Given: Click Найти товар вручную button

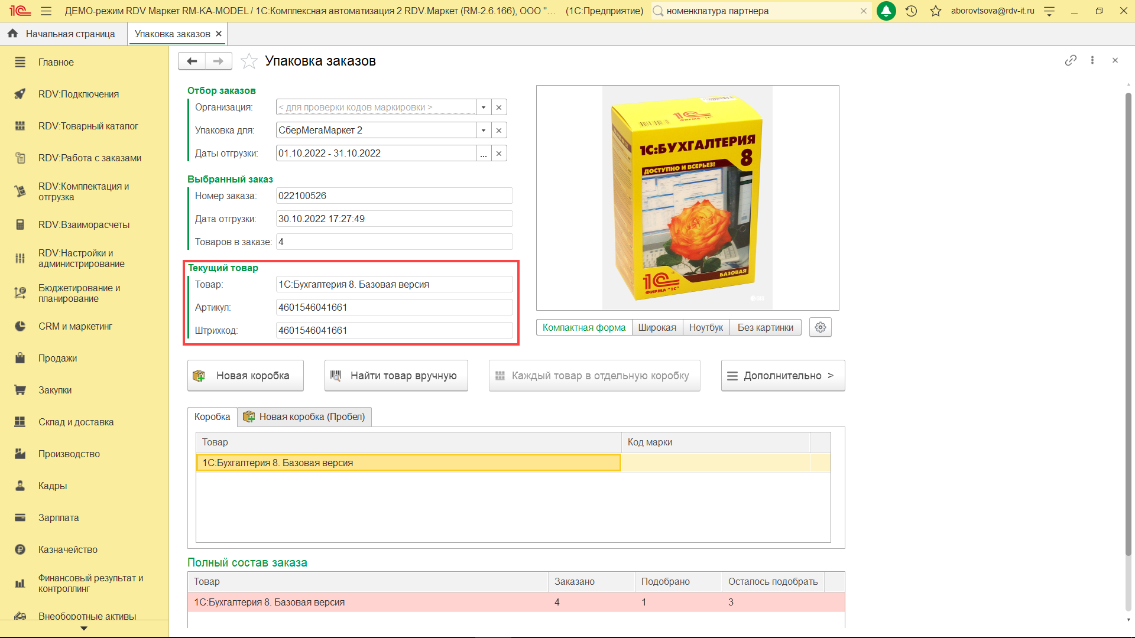Looking at the screenshot, I should pyautogui.click(x=395, y=375).
